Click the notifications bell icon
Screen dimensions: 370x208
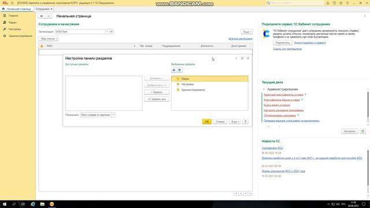click(328, 3)
